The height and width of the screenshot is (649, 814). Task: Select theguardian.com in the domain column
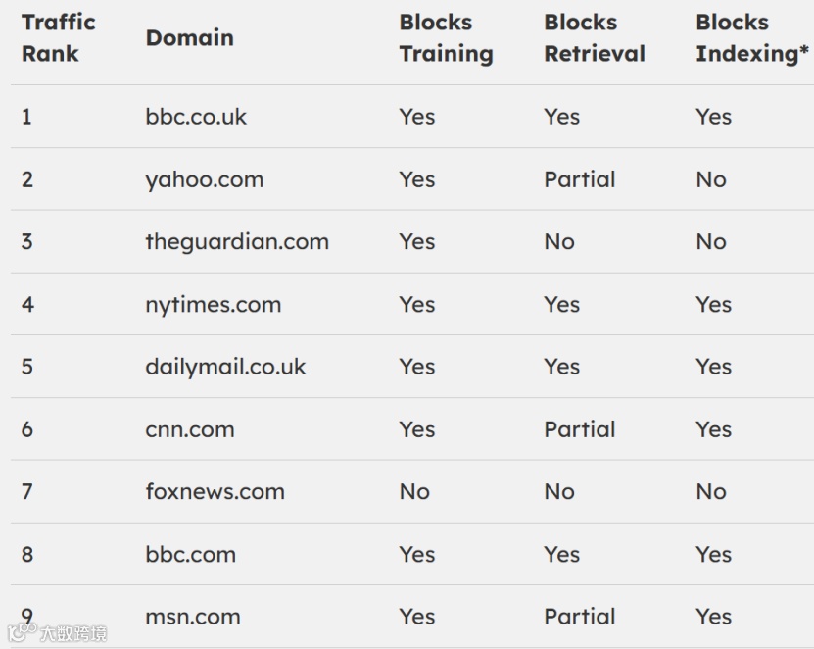point(237,242)
